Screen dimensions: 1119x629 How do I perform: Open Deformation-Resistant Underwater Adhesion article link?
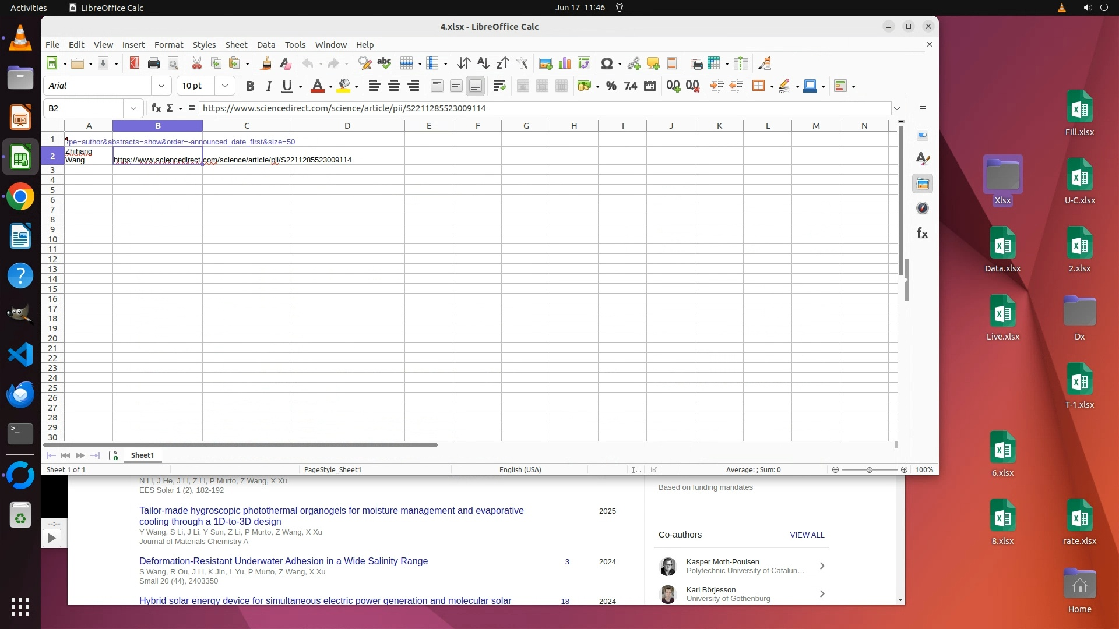click(283, 561)
